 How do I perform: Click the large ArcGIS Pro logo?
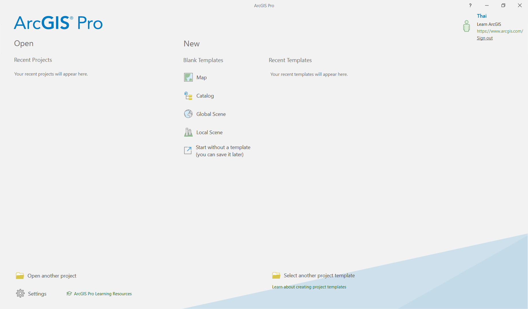coord(58,23)
